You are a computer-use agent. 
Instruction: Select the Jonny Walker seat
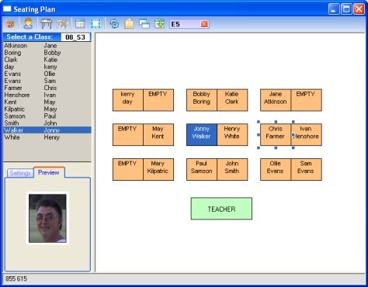tap(202, 134)
